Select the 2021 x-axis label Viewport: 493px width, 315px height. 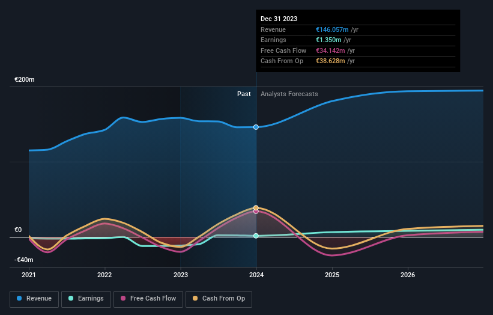(x=29, y=275)
